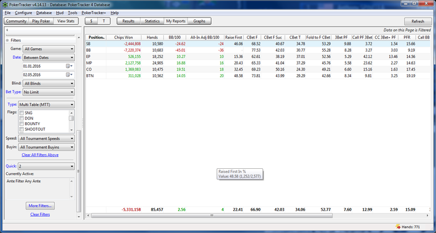The image size is (436, 233).
Task: Tick the SHOOTOUT flag checkbox
Action: (22, 130)
